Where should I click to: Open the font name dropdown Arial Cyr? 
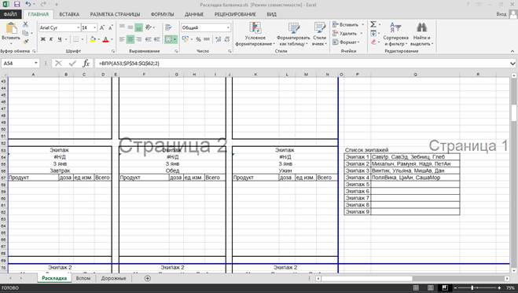tap(78, 27)
